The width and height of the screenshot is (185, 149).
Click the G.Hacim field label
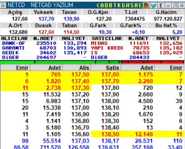click(x=166, y=12)
